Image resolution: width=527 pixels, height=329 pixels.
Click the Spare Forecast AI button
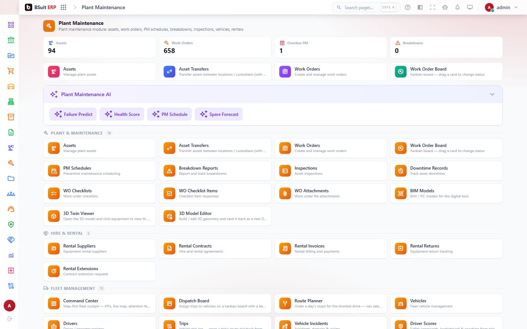[x=218, y=114]
